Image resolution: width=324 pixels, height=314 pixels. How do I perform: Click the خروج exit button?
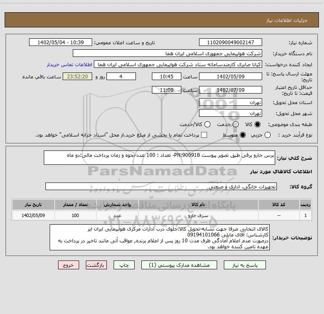(69, 265)
